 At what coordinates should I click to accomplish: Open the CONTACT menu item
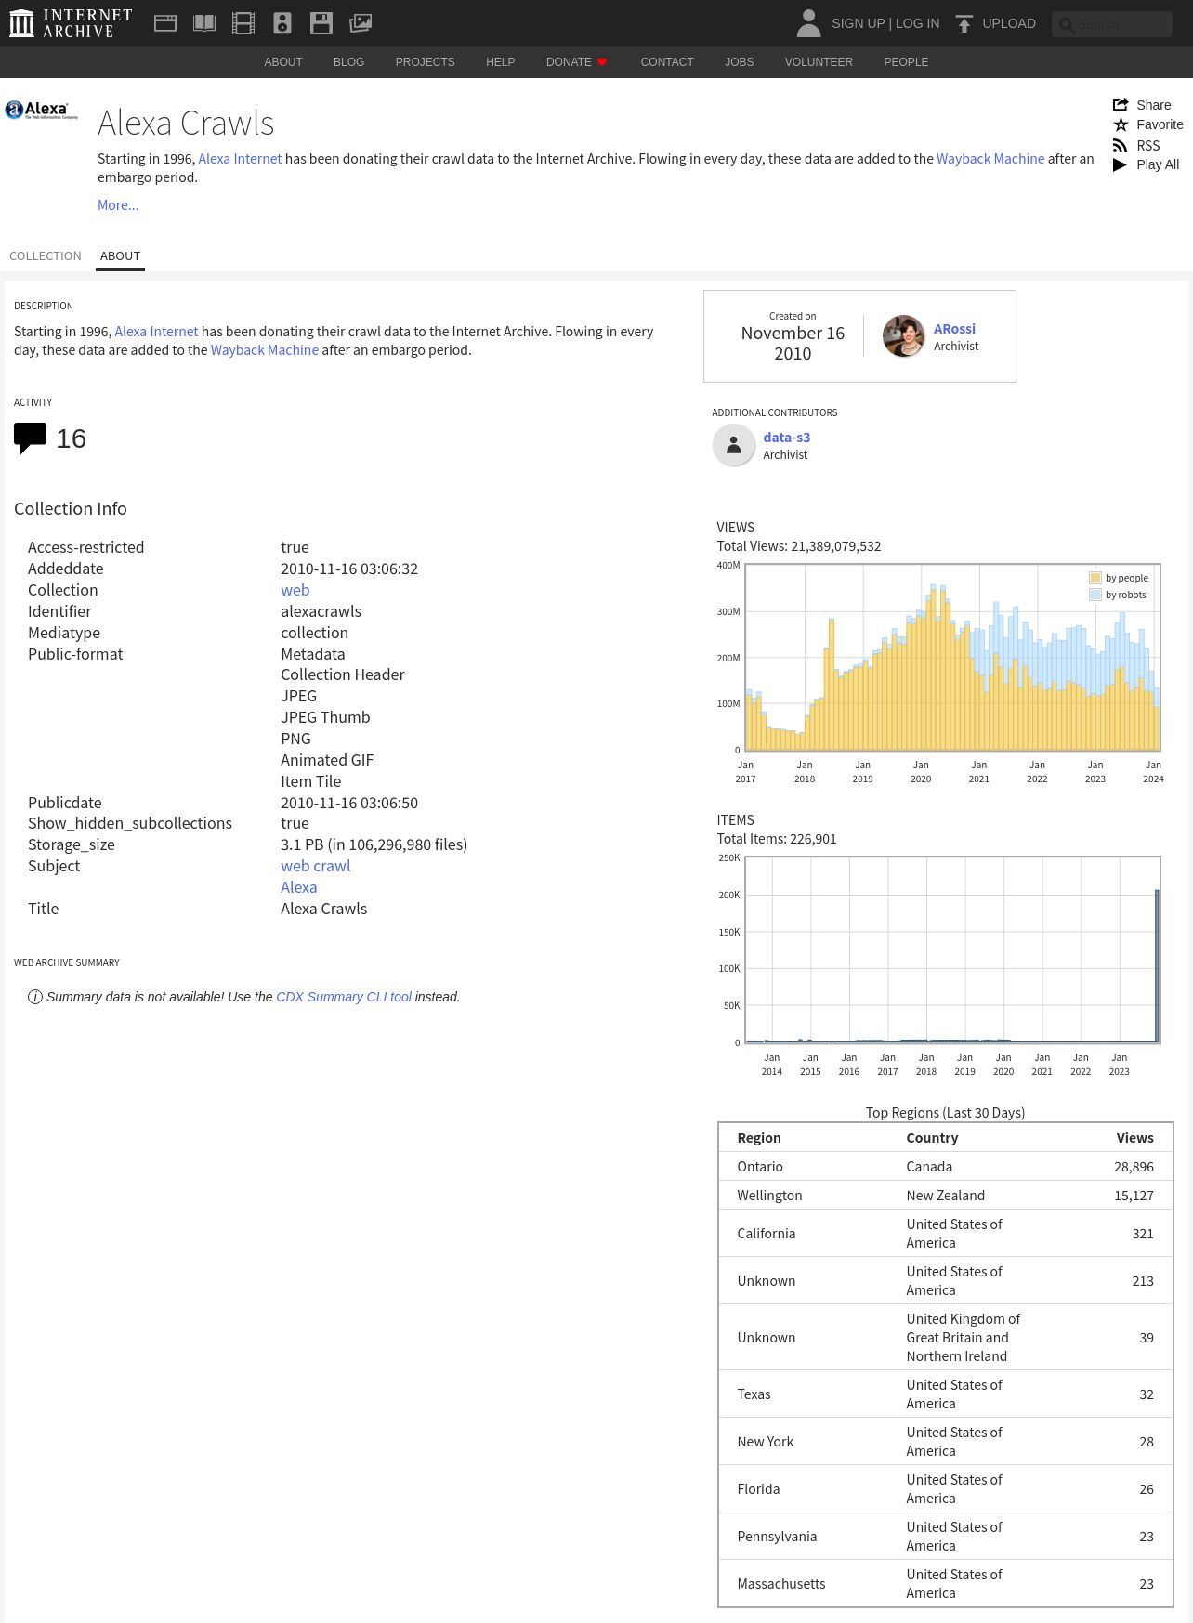pyautogui.click(x=667, y=62)
